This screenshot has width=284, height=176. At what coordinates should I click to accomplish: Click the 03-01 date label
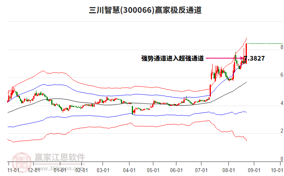pos(103,171)
